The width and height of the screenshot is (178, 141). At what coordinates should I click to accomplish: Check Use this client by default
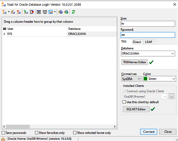pos(124,102)
